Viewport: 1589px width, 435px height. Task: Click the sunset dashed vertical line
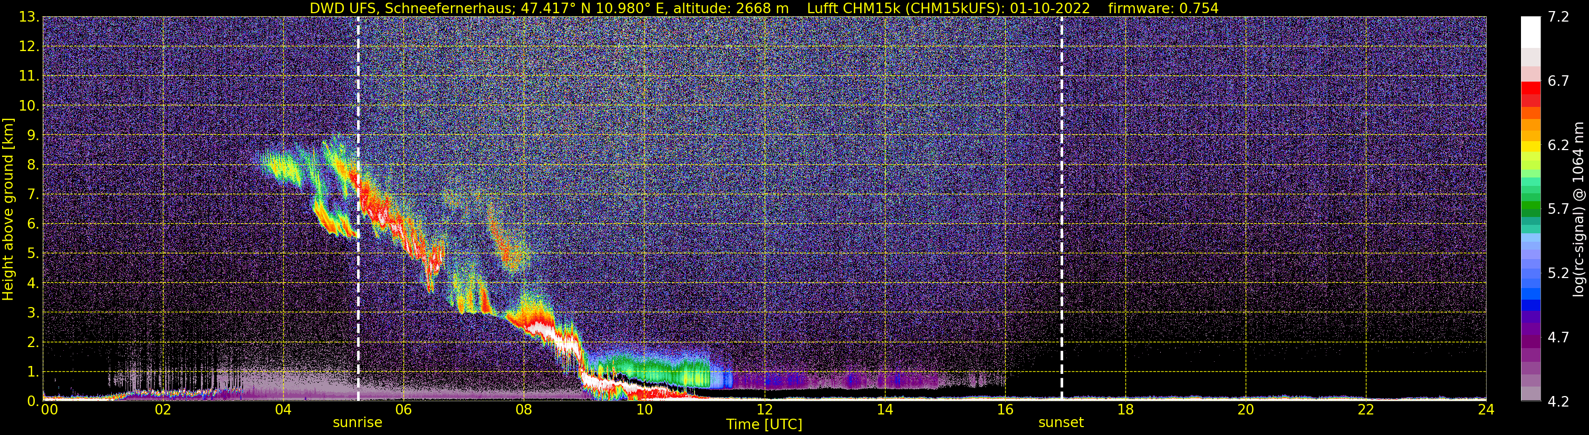tap(1062, 209)
